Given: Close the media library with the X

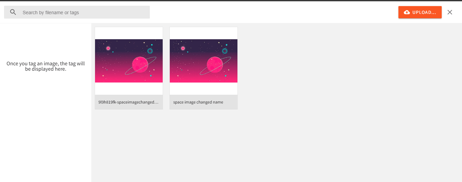Looking at the screenshot, I should tap(449, 12).
